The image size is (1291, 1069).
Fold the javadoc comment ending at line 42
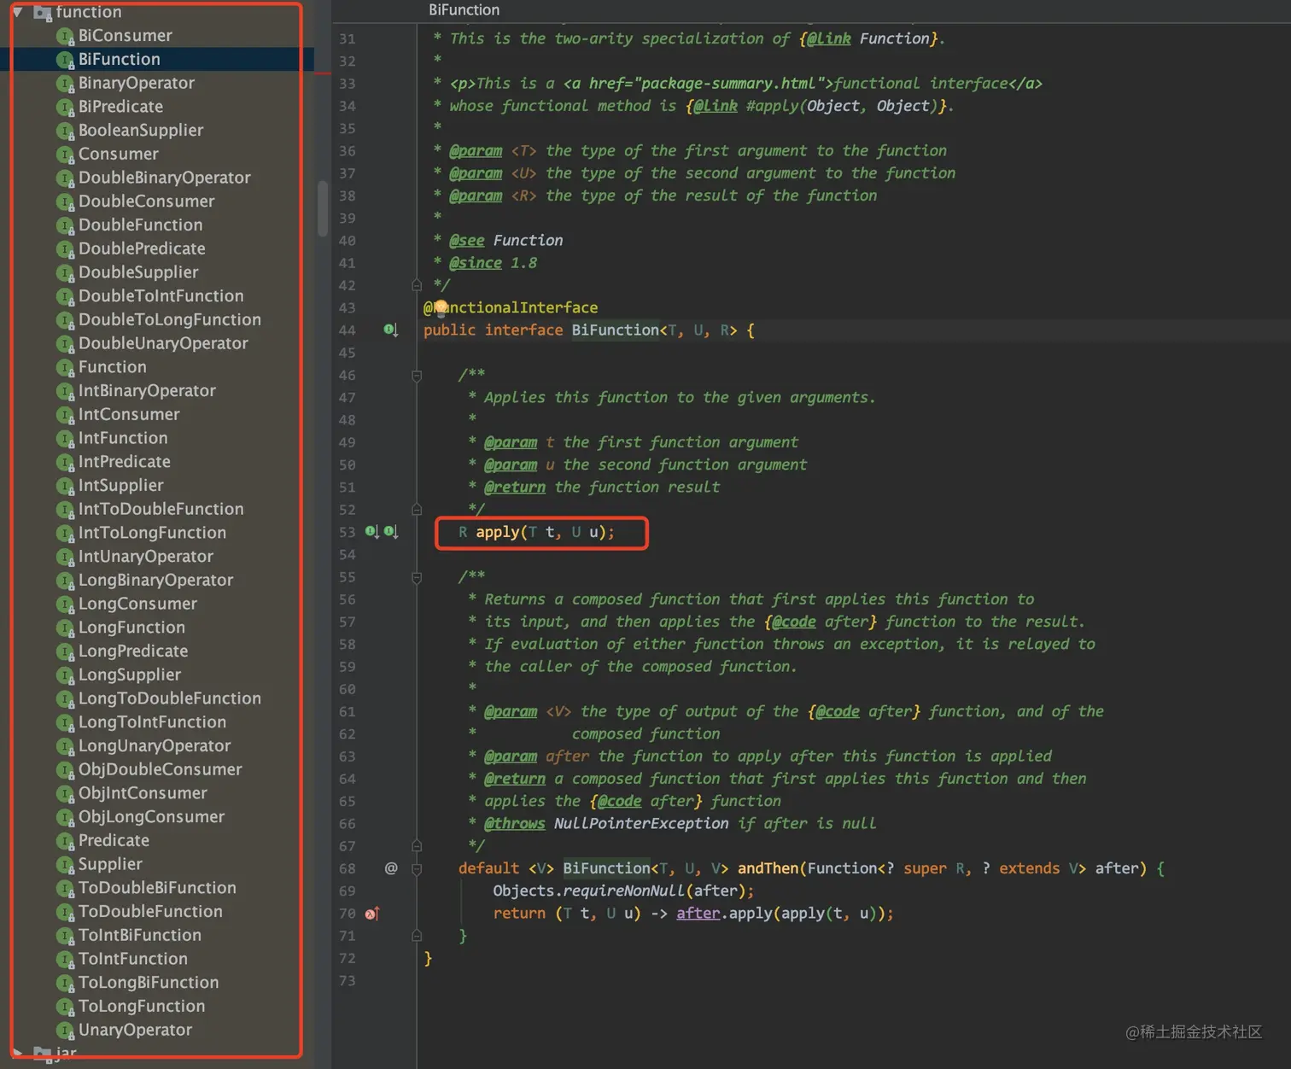click(417, 284)
